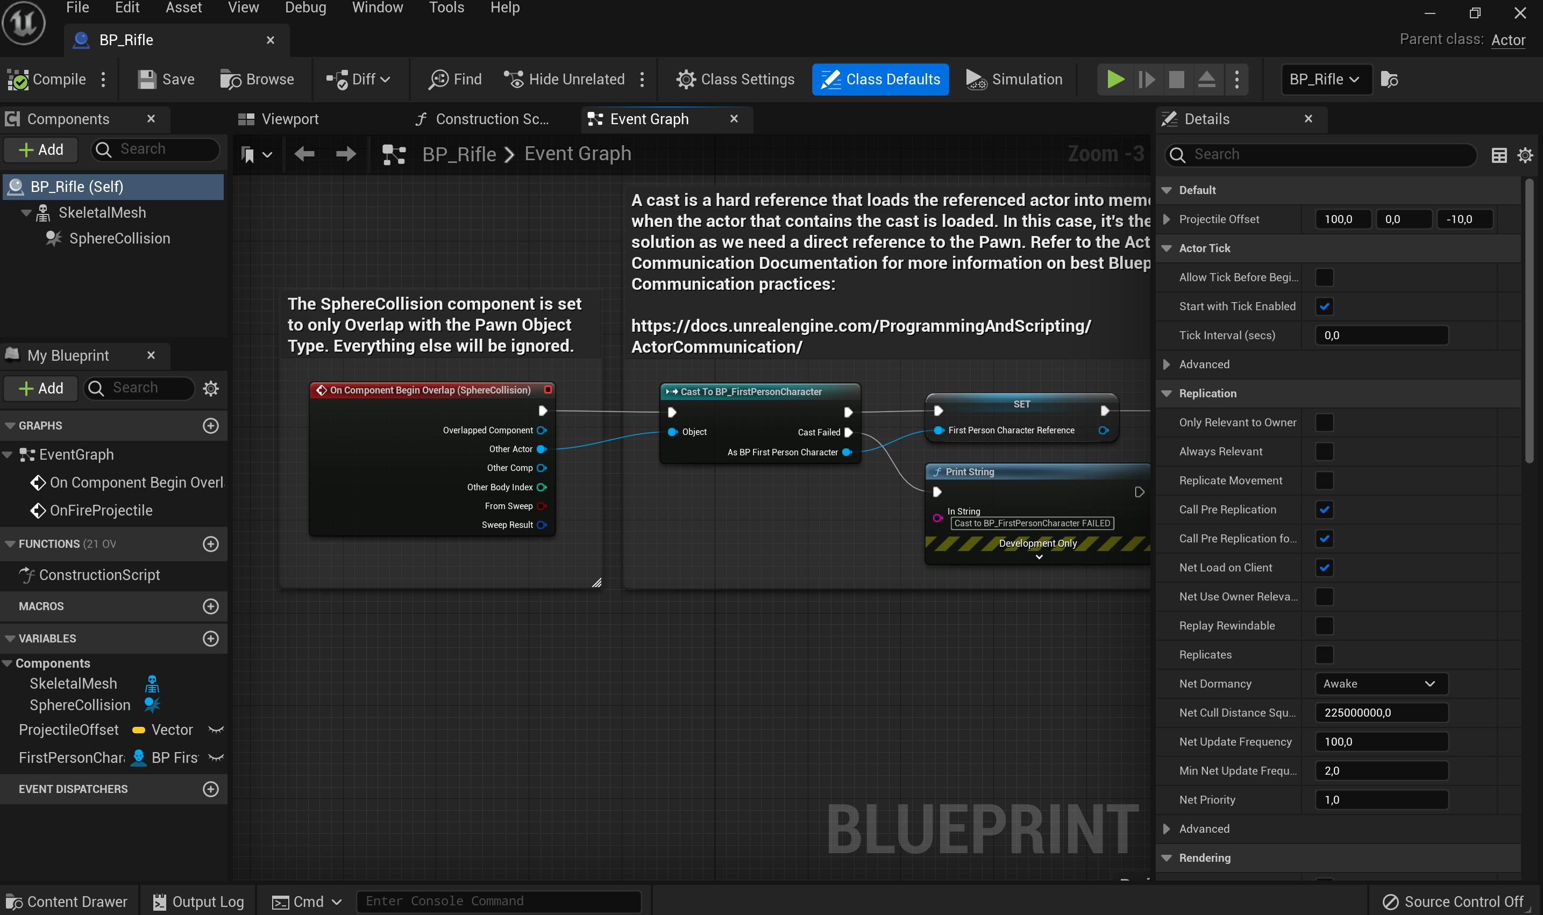Click Class Defaults button
The width and height of the screenshot is (1543, 915).
coord(880,80)
